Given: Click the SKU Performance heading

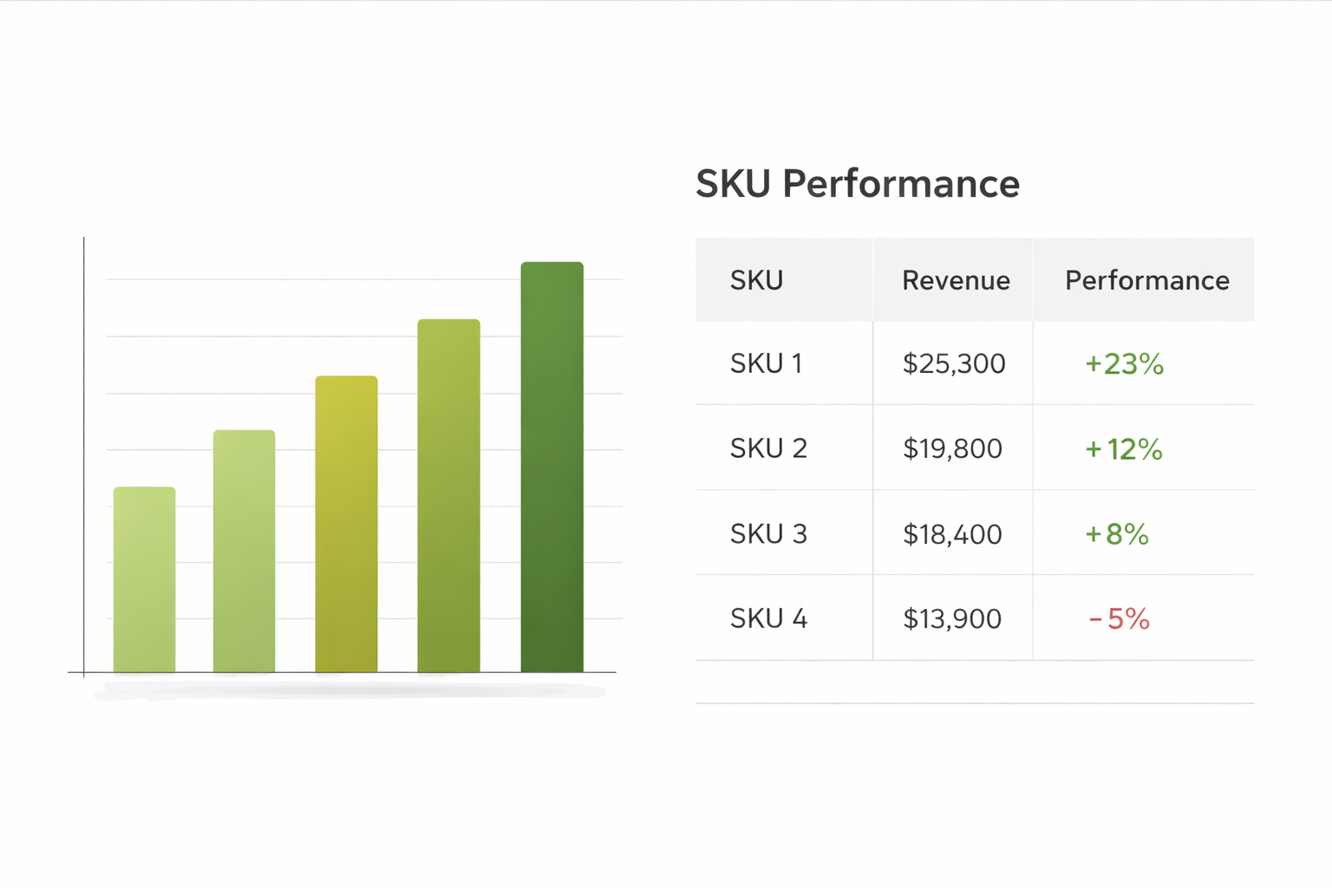Looking at the screenshot, I should pos(858,184).
